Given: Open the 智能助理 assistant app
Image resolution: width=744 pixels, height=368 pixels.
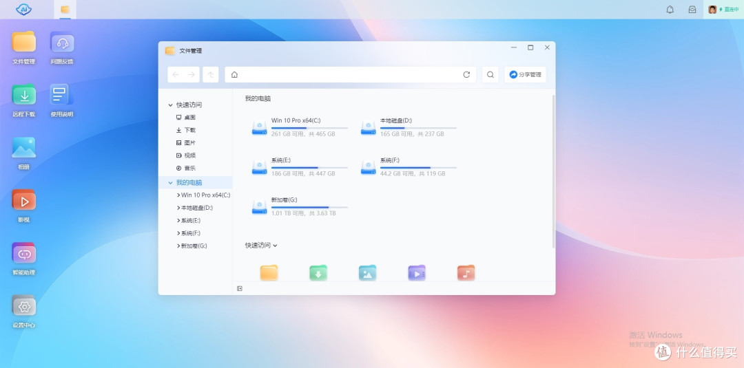Looking at the screenshot, I should point(23,259).
